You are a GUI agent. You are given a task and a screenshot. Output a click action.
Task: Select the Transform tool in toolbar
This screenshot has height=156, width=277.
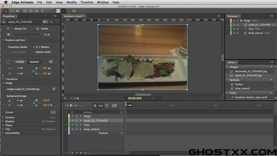12,11
